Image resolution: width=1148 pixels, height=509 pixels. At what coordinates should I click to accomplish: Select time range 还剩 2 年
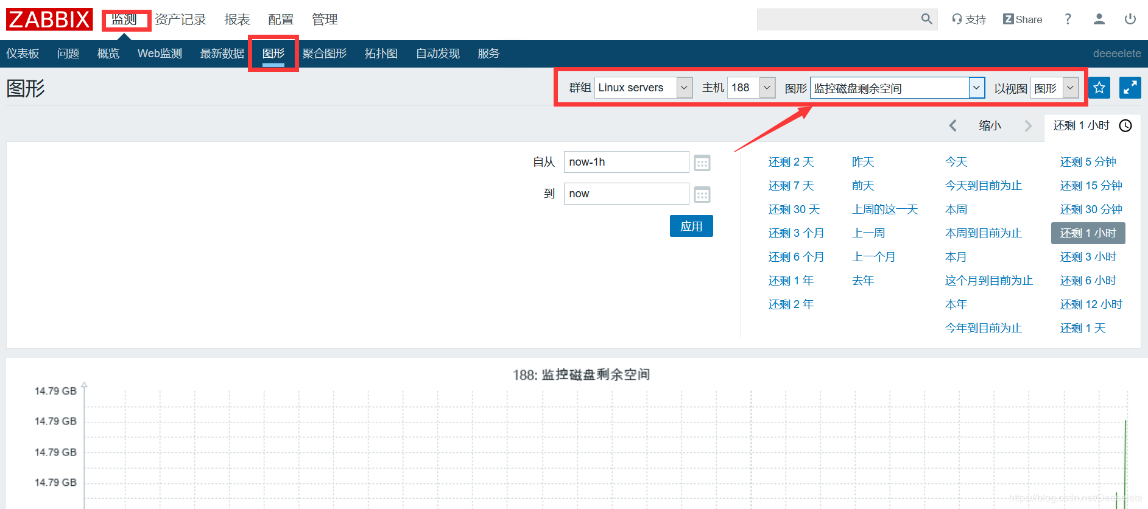(x=791, y=304)
